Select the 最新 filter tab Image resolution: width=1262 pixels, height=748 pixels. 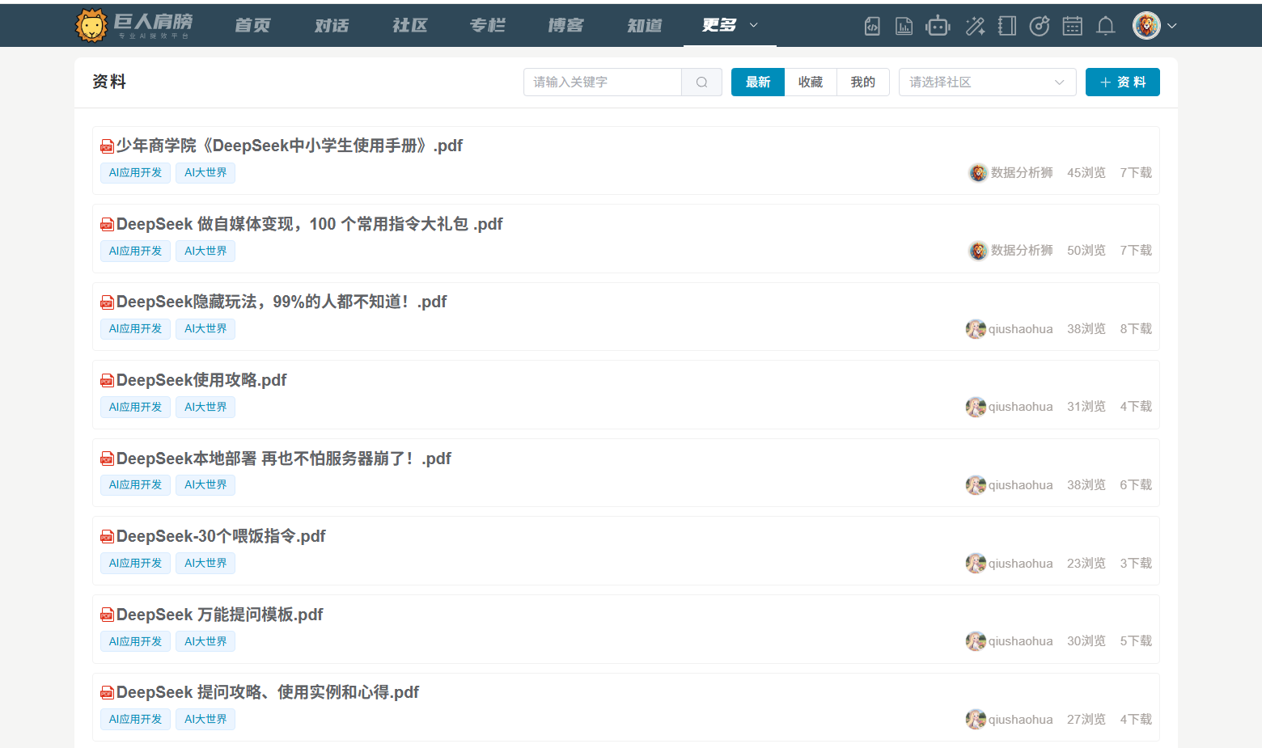tap(758, 82)
